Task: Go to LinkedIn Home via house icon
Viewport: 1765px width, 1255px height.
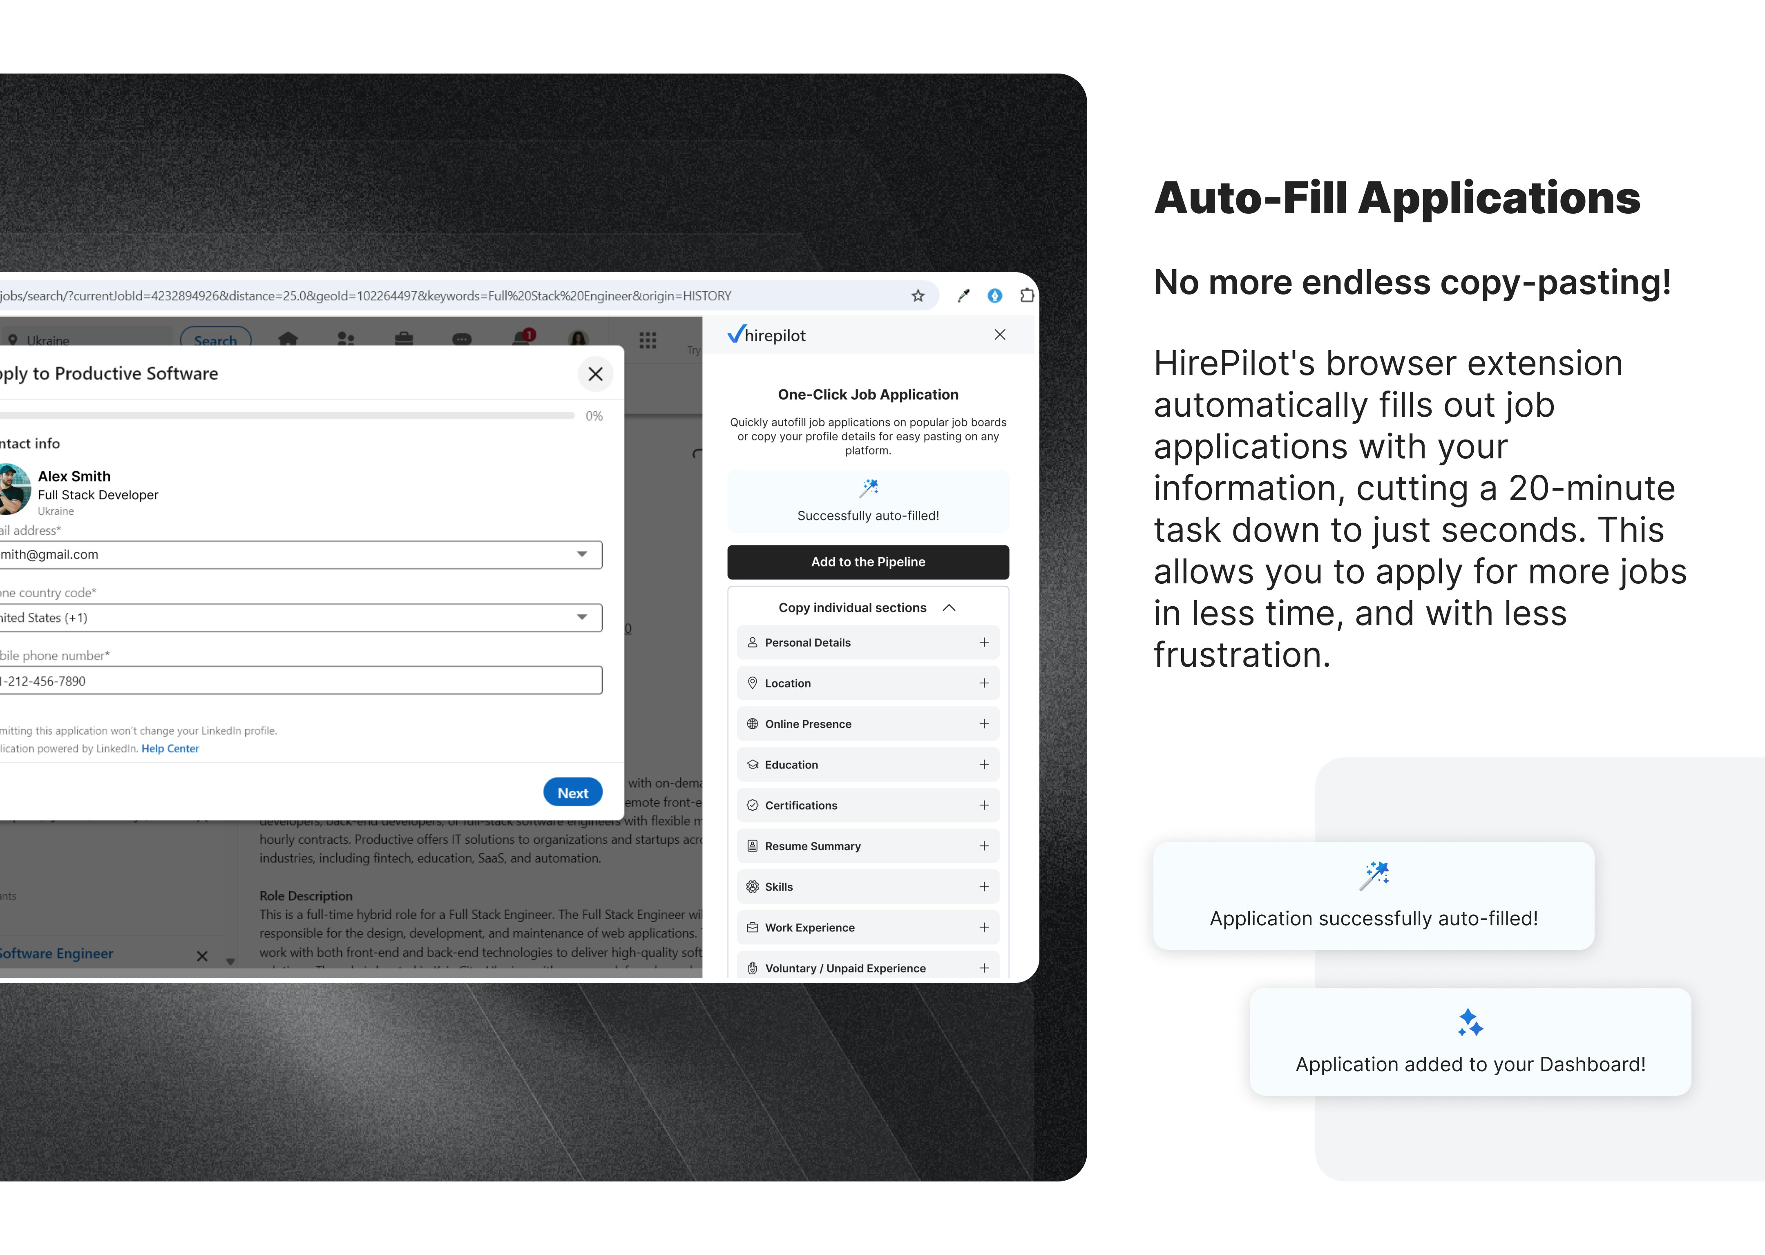Action: pyautogui.click(x=288, y=339)
